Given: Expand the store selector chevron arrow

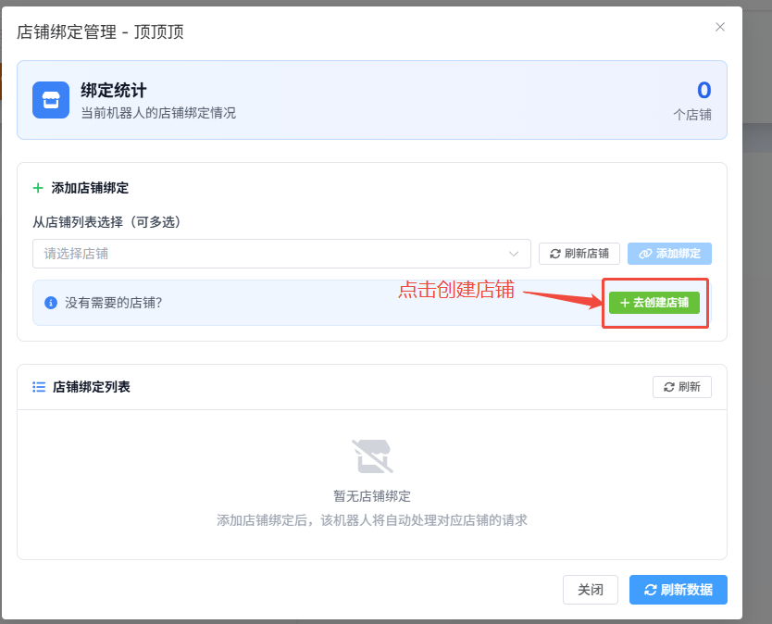Looking at the screenshot, I should coord(514,254).
